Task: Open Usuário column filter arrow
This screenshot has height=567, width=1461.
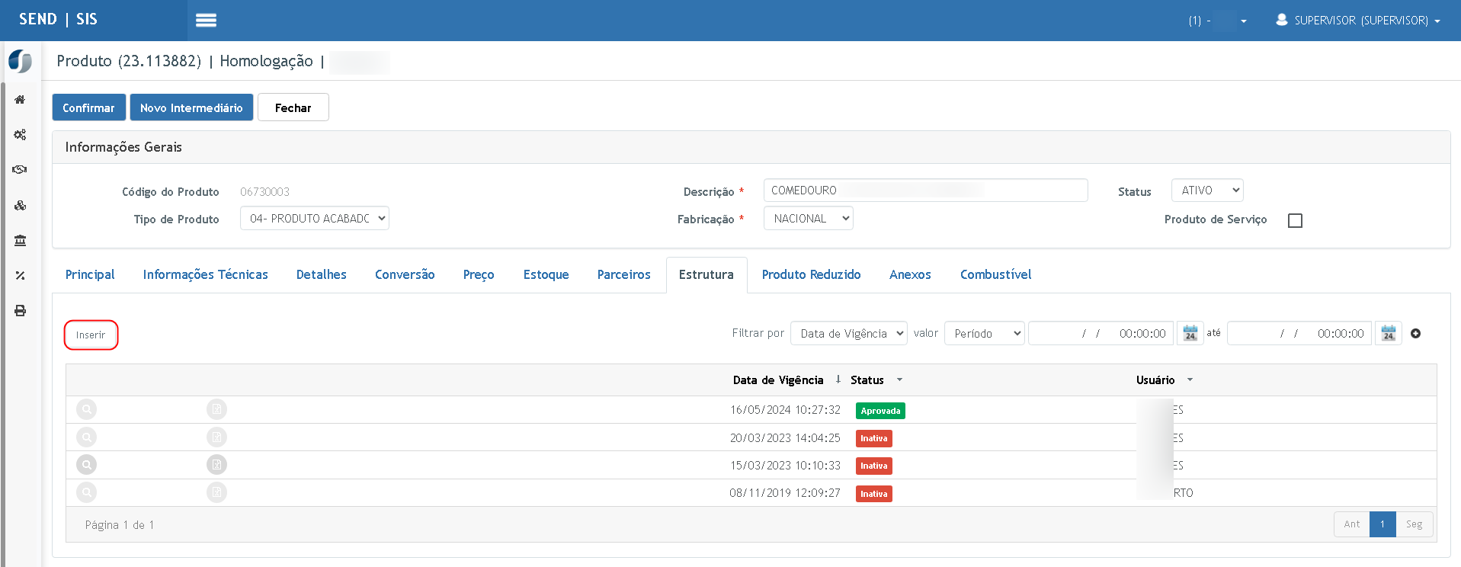Action: 1190,380
